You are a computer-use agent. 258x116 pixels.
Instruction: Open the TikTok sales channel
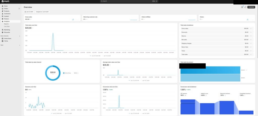click(x=6, y=41)
